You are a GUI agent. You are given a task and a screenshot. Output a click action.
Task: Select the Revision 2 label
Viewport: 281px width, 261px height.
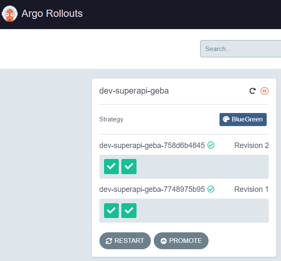252,145
